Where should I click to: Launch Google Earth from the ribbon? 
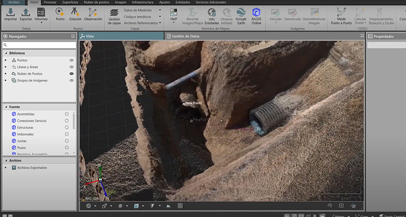241,13
